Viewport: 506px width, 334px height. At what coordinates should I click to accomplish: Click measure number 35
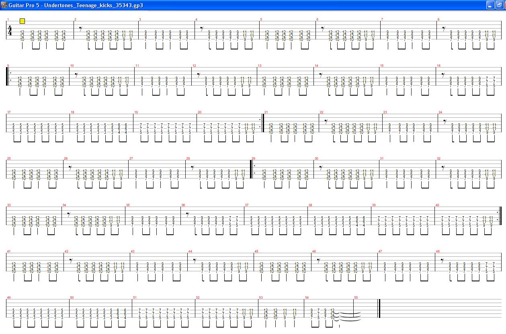pyautogui.click(x=128, y=205)
